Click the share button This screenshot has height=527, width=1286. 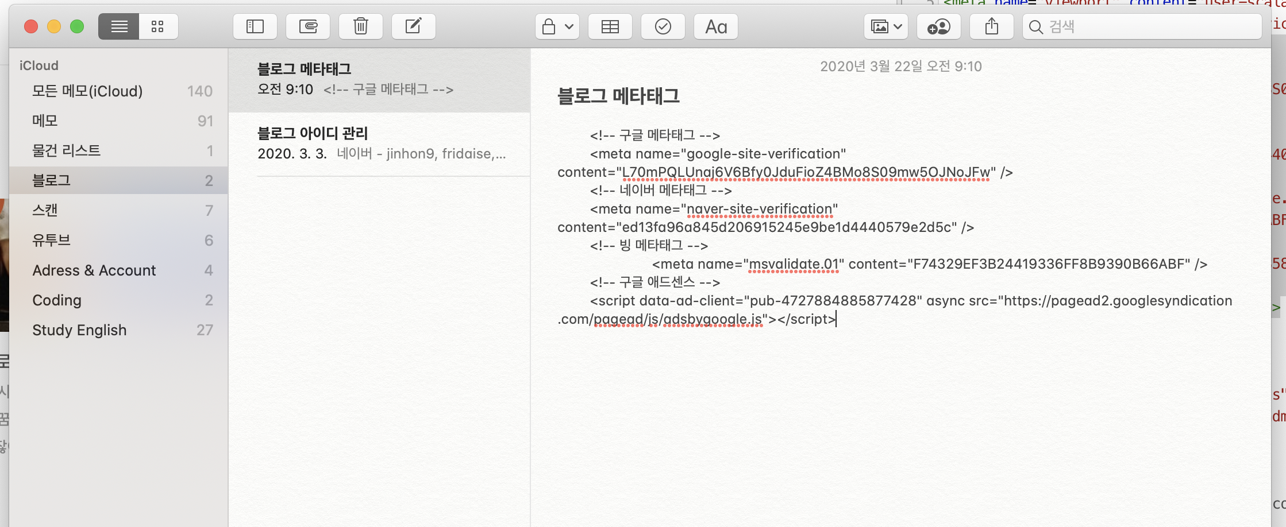(x=992, y=26)
